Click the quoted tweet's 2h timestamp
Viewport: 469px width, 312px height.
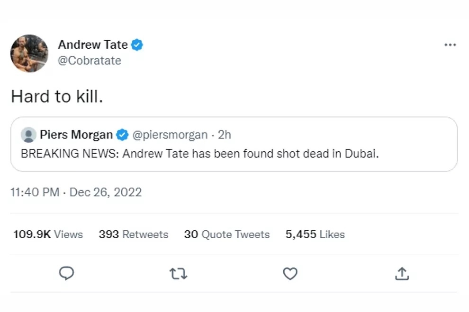(225, 135)
